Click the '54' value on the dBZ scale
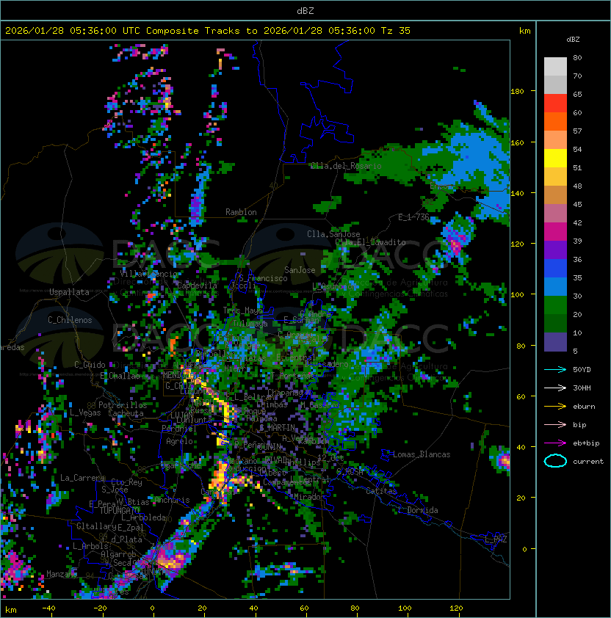Image resolution: width=611 pixels, height=618 pixels. pyautogui.click(x=577, y=150)
